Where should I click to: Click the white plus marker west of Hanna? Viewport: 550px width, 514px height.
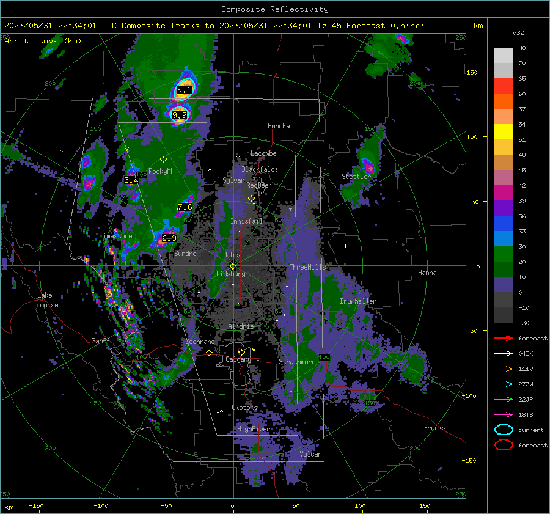[345, 246]
